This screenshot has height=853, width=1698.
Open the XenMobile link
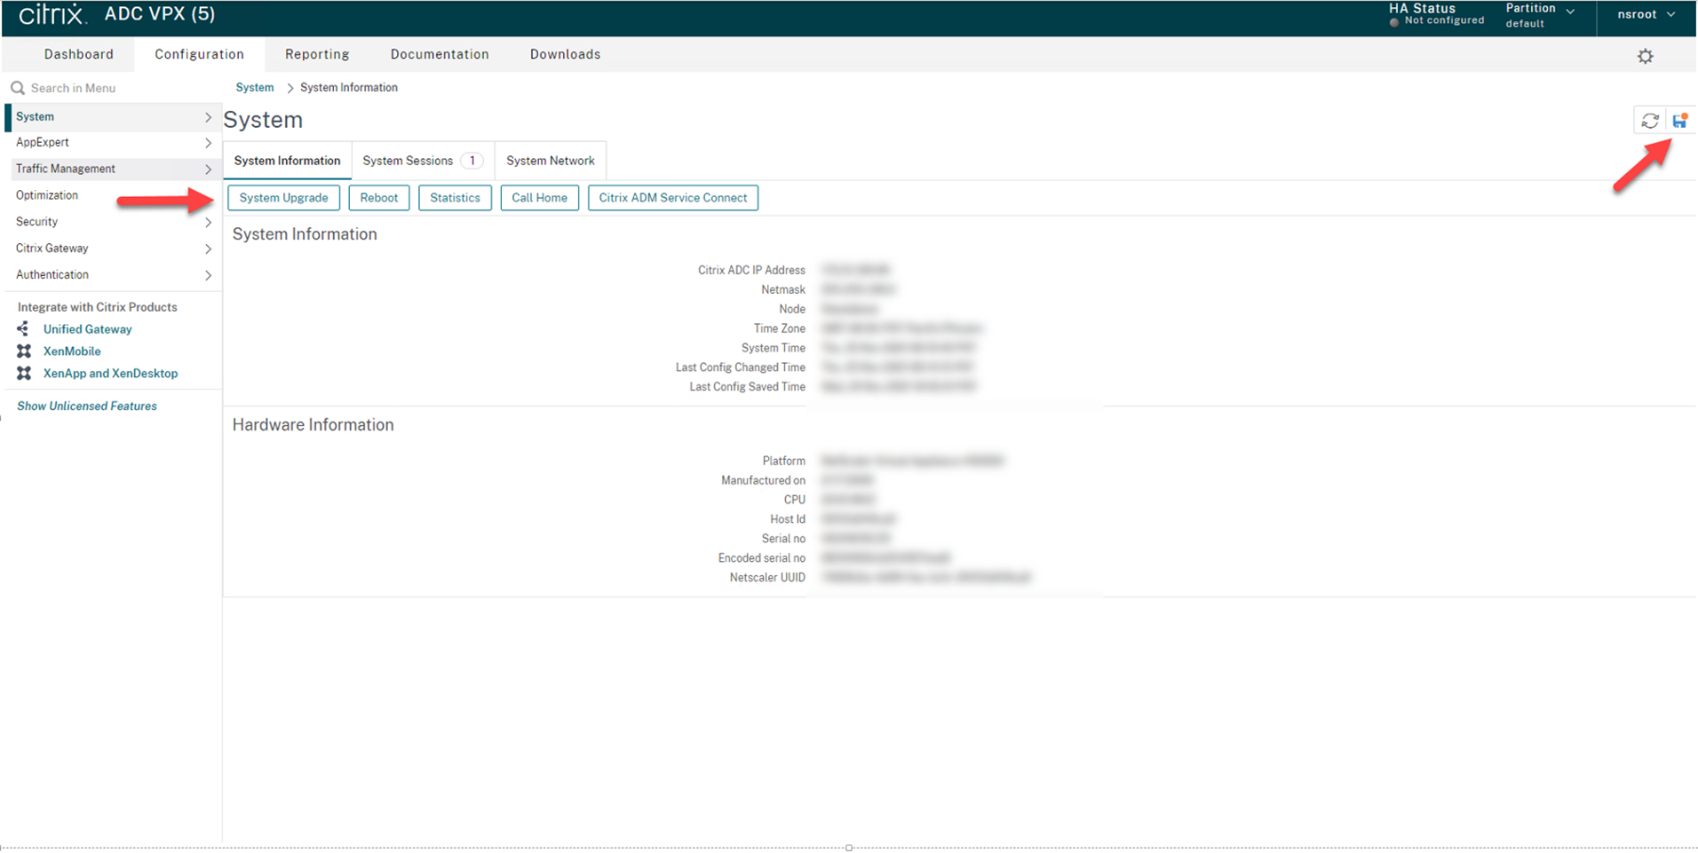coord(72,351)
